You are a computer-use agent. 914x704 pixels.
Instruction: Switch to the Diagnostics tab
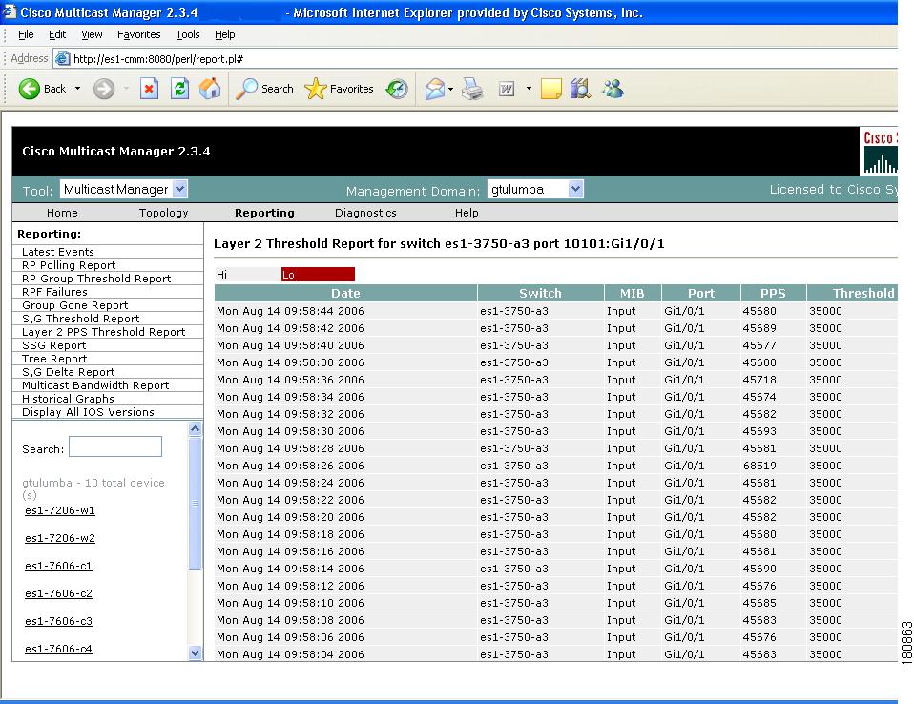[x=365, y=213]
